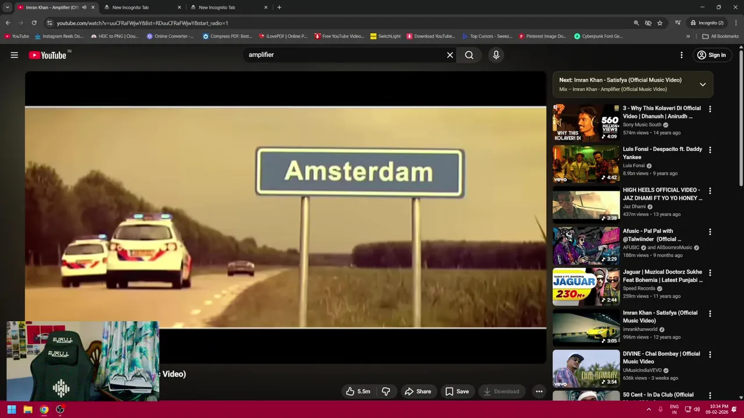This screenshot has height=418, width=744.
Task: Save the video to a playlist
Action: tap(457, 391)
